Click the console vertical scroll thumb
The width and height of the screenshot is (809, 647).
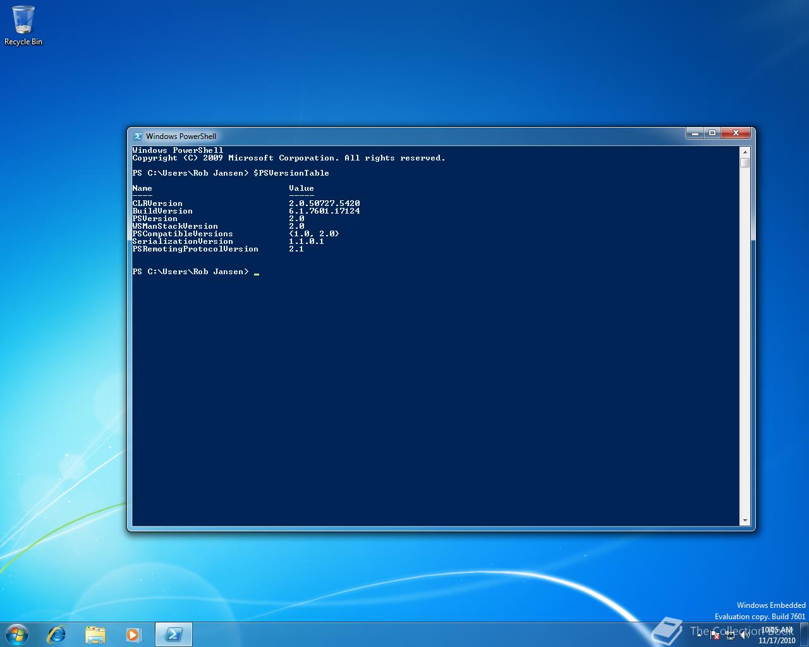pyautogui.click(x=745, y=163)
